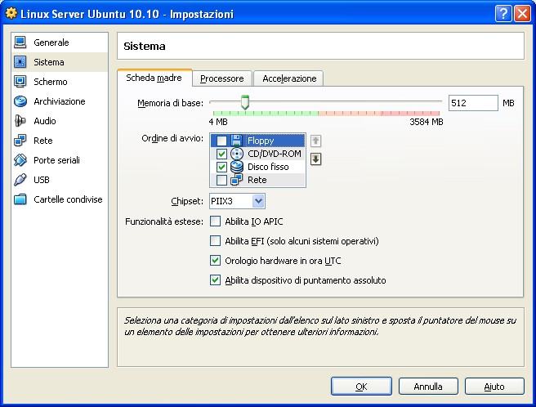Select Porte seriali settings icon
This screenshot has height=407, width=536.
pyautogui.click(x=20, y=160)
